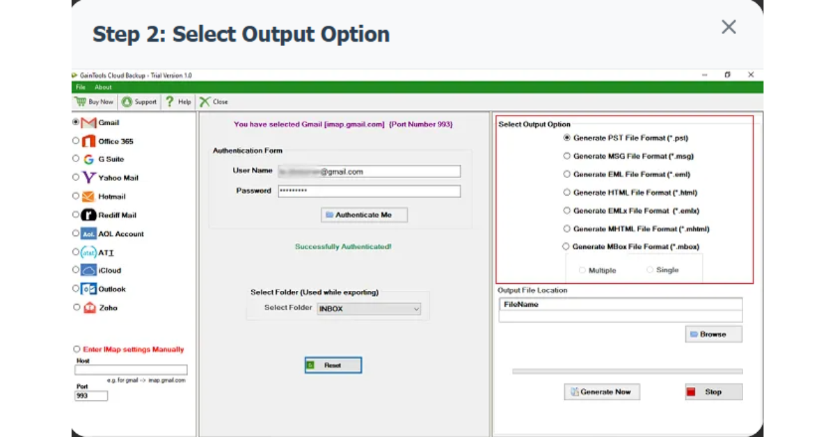Select the Hotmail radio button
The image size is (835, 437).
pos(76,196)
